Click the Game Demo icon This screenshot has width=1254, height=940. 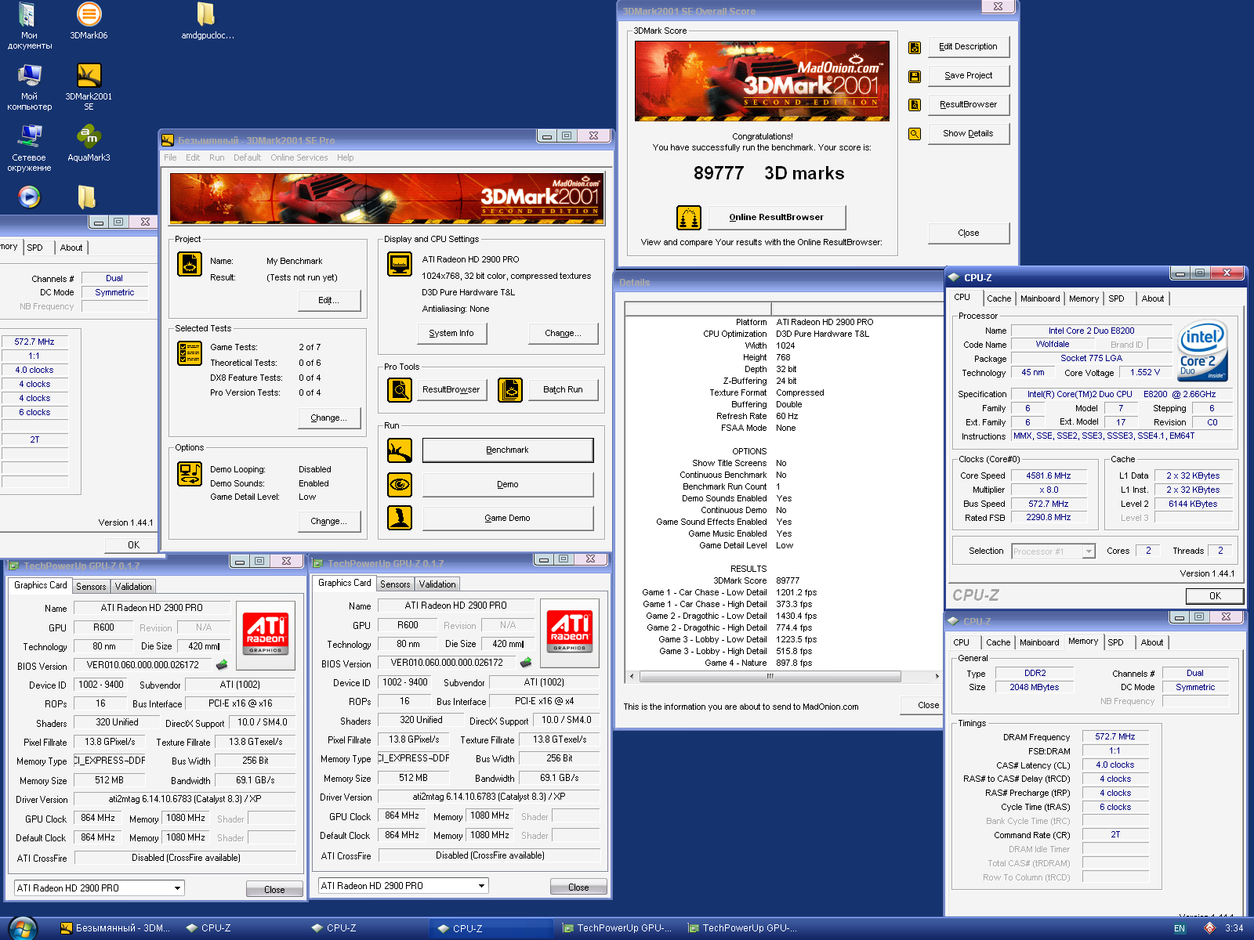click(400, 518)
